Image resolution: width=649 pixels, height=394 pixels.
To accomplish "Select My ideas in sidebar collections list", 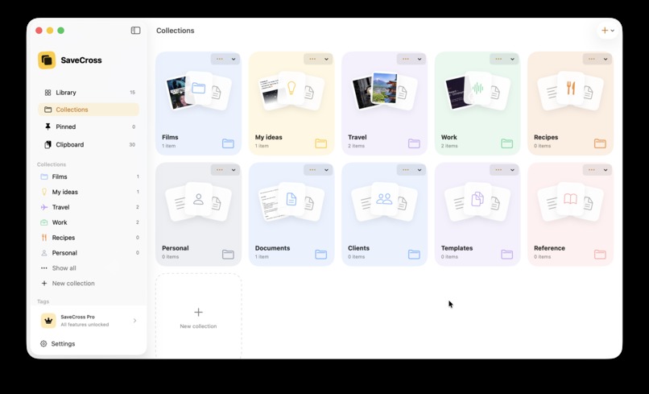I will 89,192.
